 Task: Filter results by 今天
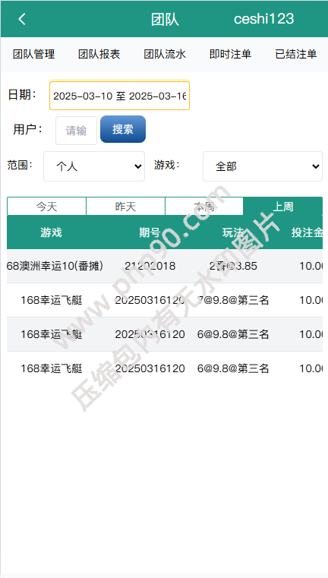[46, 207]
